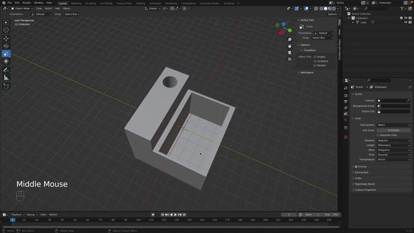Open the File menu
The width and height of the screenshot is (414, 233).
click(10, 3)
